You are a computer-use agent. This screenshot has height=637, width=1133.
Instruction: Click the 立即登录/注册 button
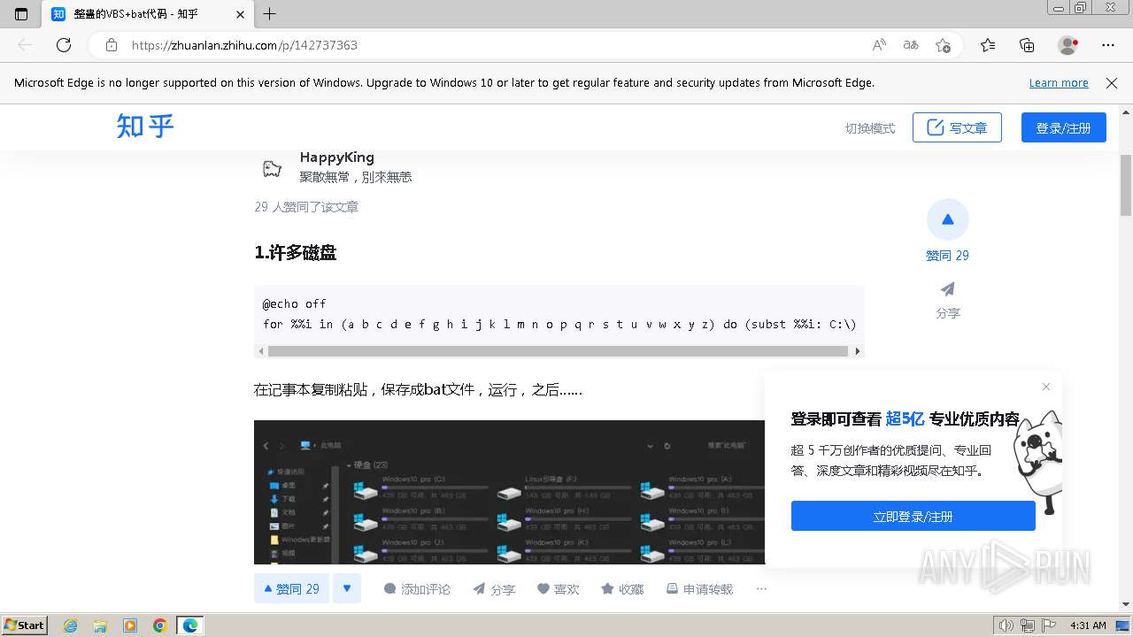coord(913,516)
